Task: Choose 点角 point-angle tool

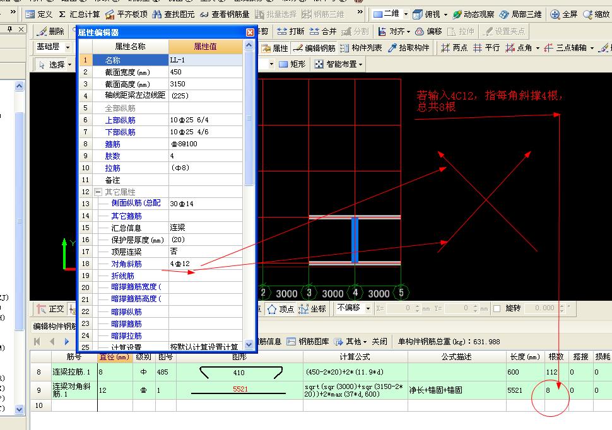Action: pos(518,48)
